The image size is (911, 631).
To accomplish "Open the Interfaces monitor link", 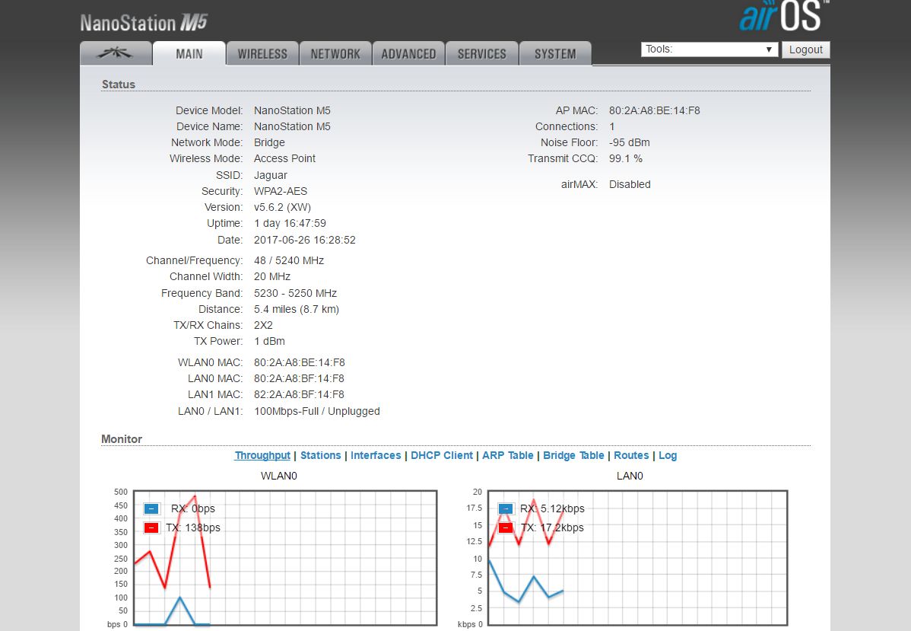I will [x=376, y=455].
